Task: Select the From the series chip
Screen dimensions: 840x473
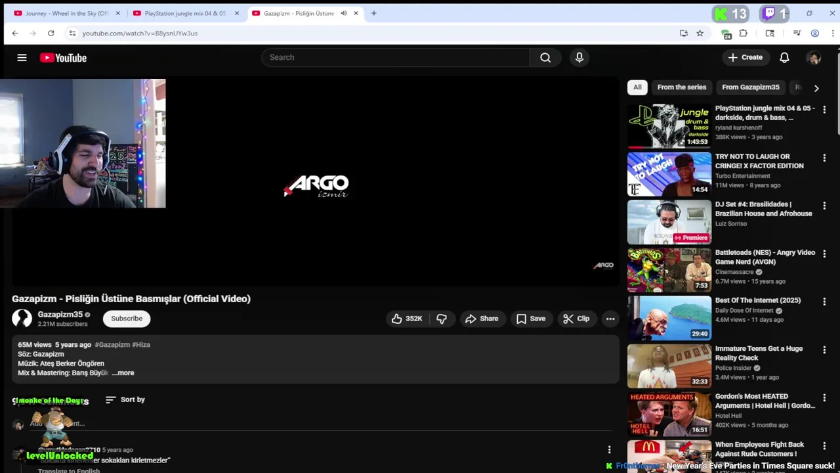Action: 682,87
